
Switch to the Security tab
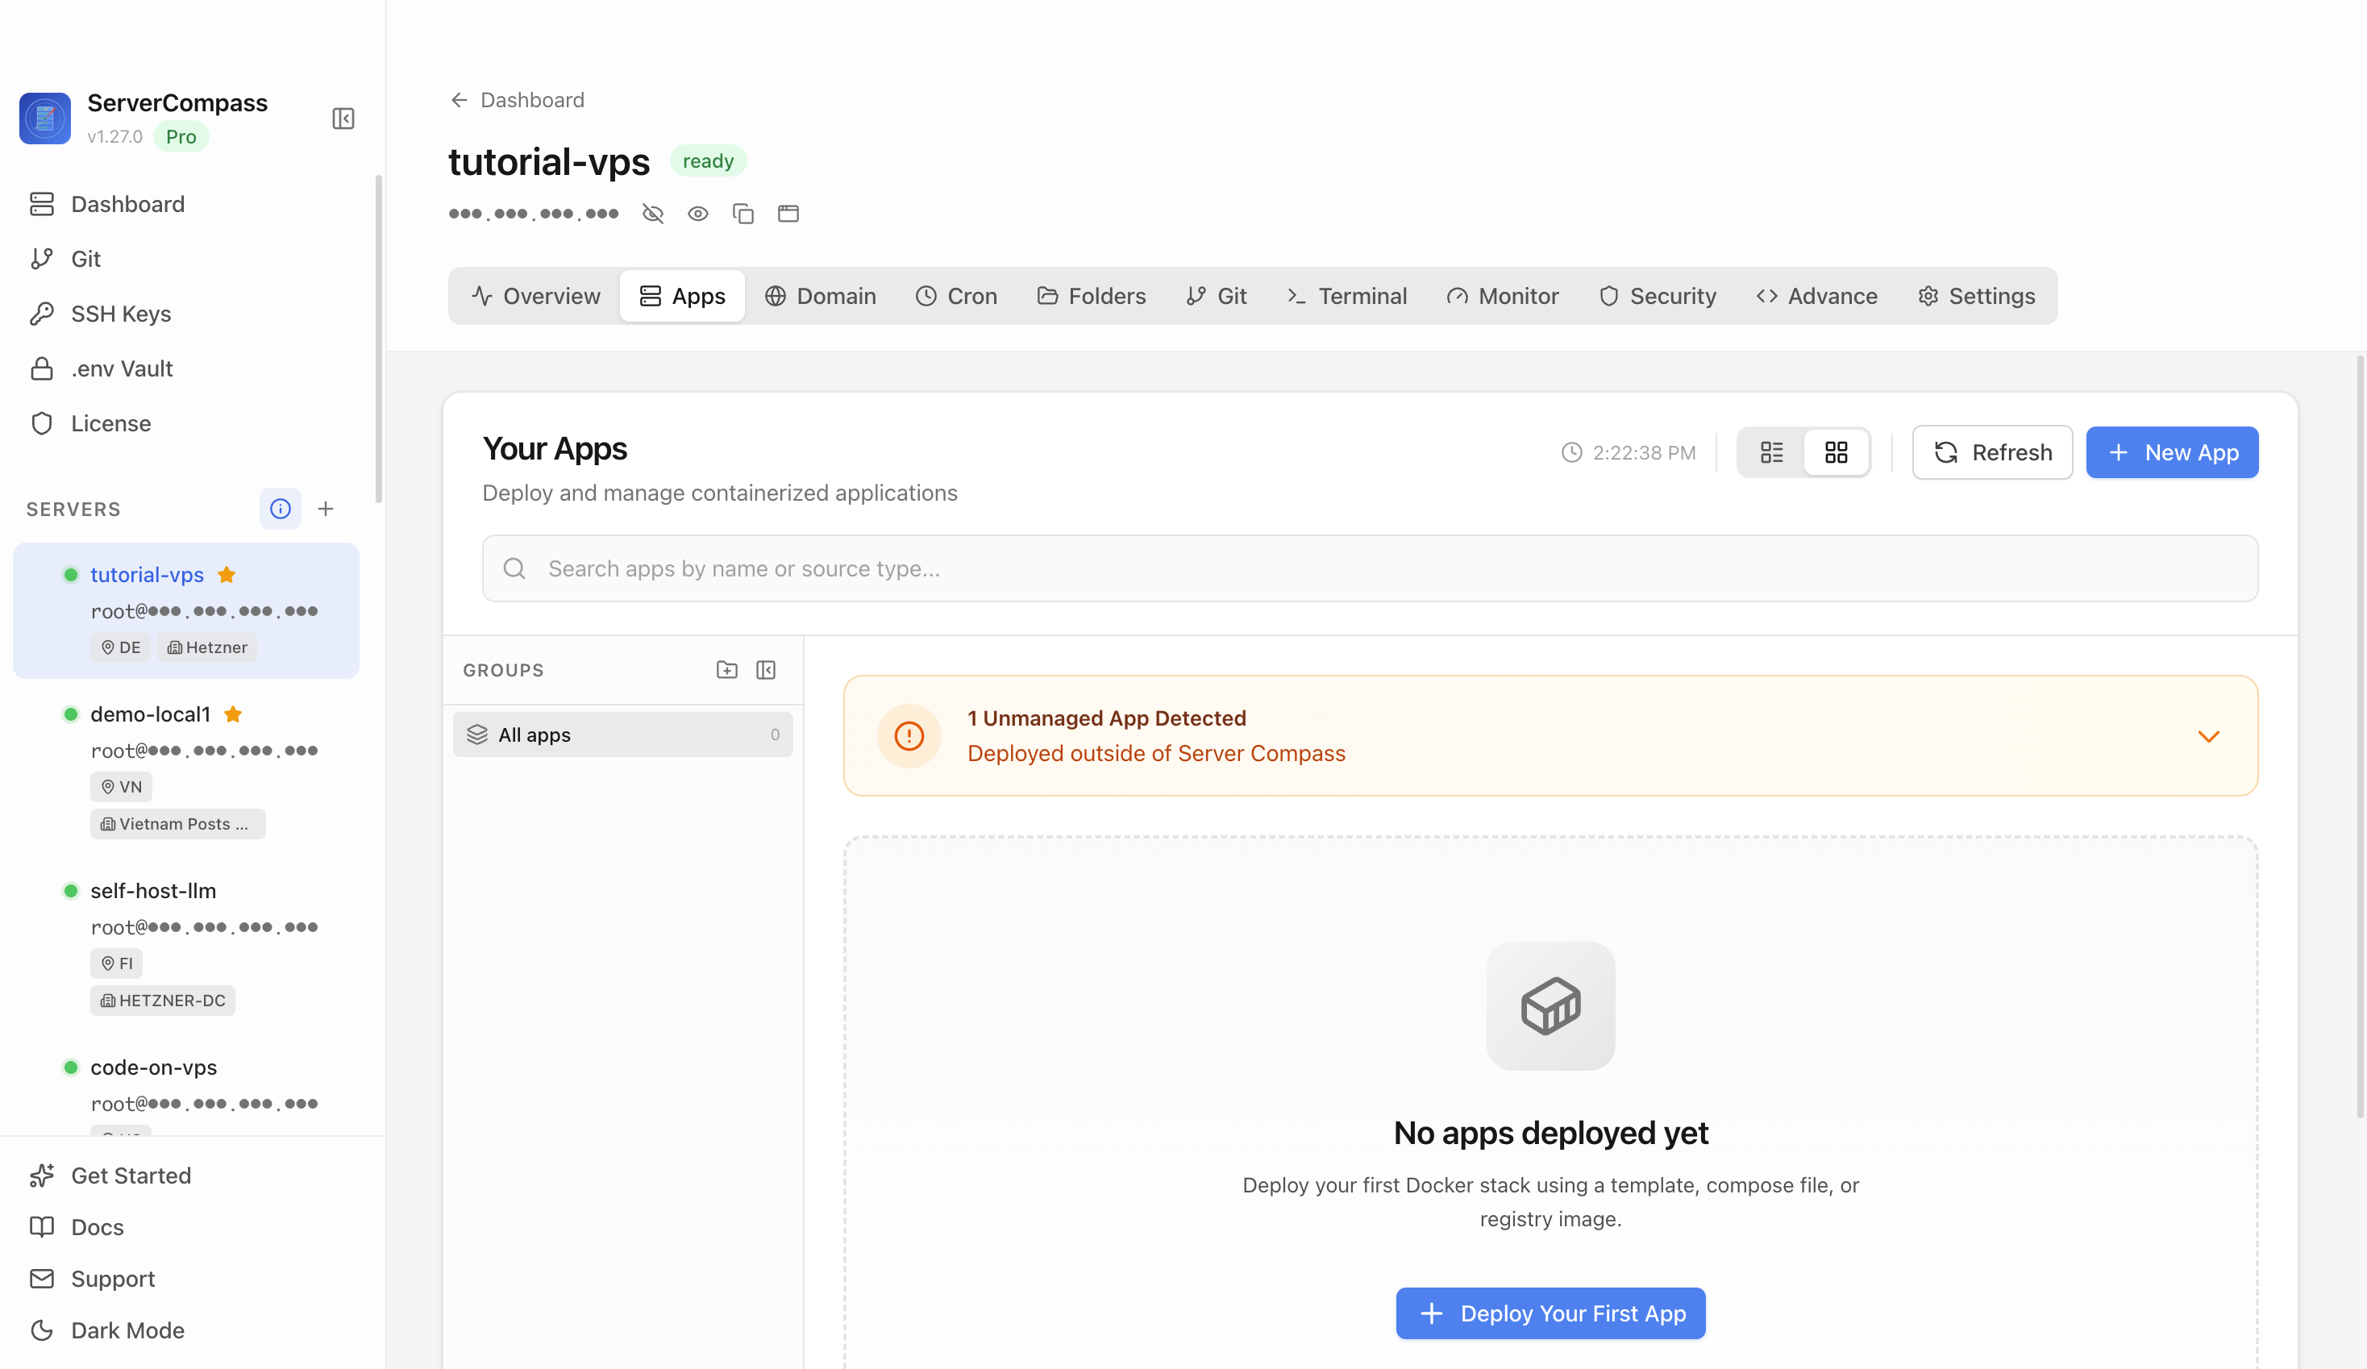[1657, 296]
